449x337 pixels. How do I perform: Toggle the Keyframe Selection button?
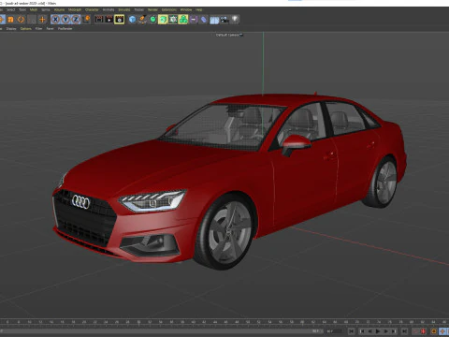[434, 331]
